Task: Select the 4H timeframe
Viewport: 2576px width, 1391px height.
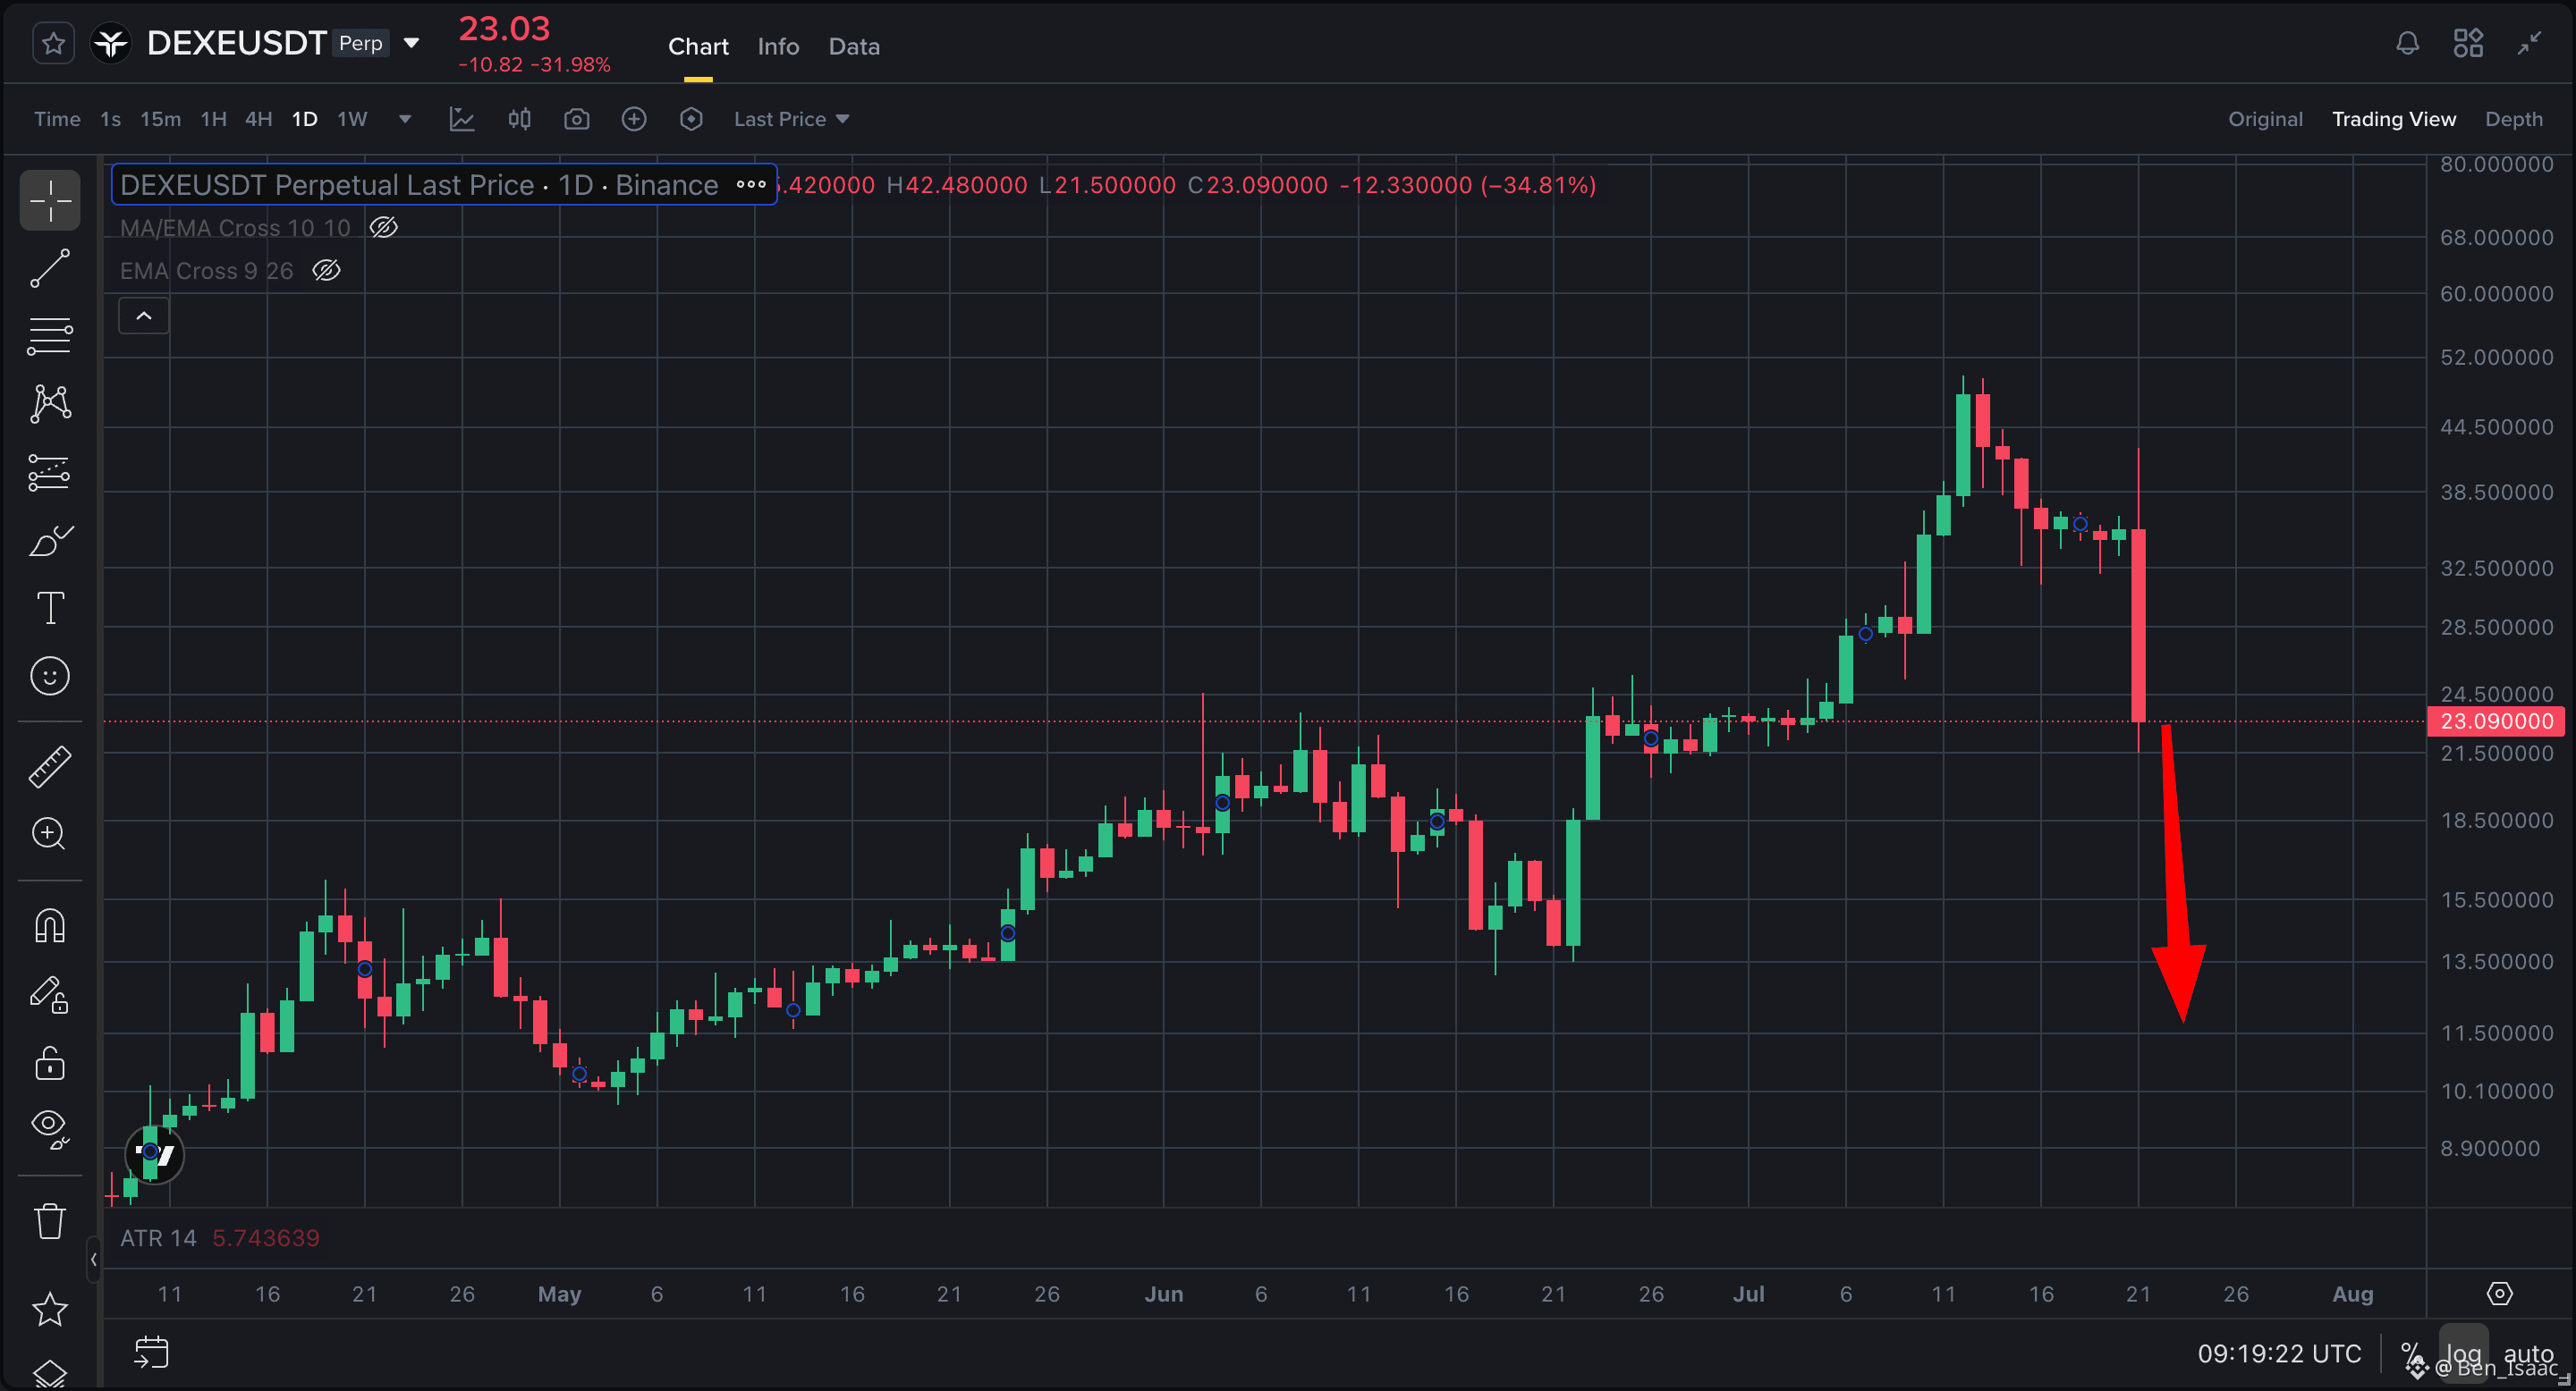Action: pos(259,119)
